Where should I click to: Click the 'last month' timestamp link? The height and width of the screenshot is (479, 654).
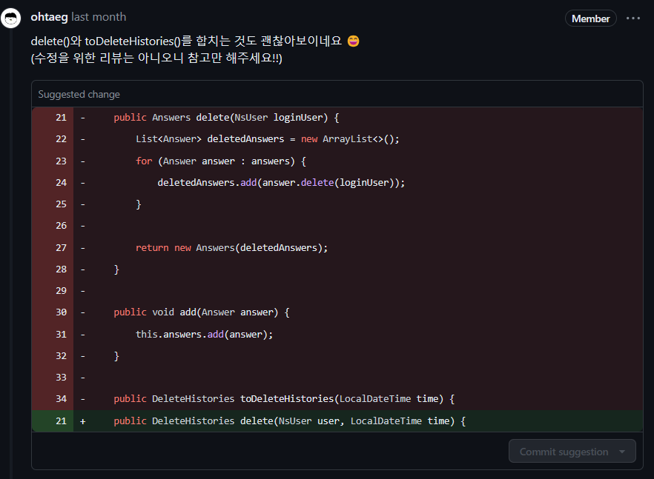pos(99,17)
